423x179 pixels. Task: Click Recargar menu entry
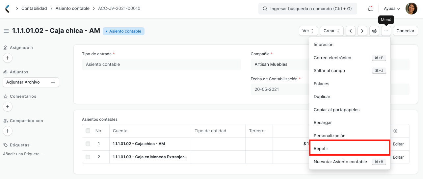coord(350,123)
